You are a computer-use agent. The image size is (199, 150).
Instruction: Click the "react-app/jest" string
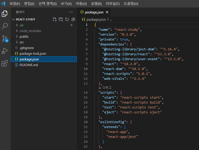pyautogui.click(x=122, y=137)
